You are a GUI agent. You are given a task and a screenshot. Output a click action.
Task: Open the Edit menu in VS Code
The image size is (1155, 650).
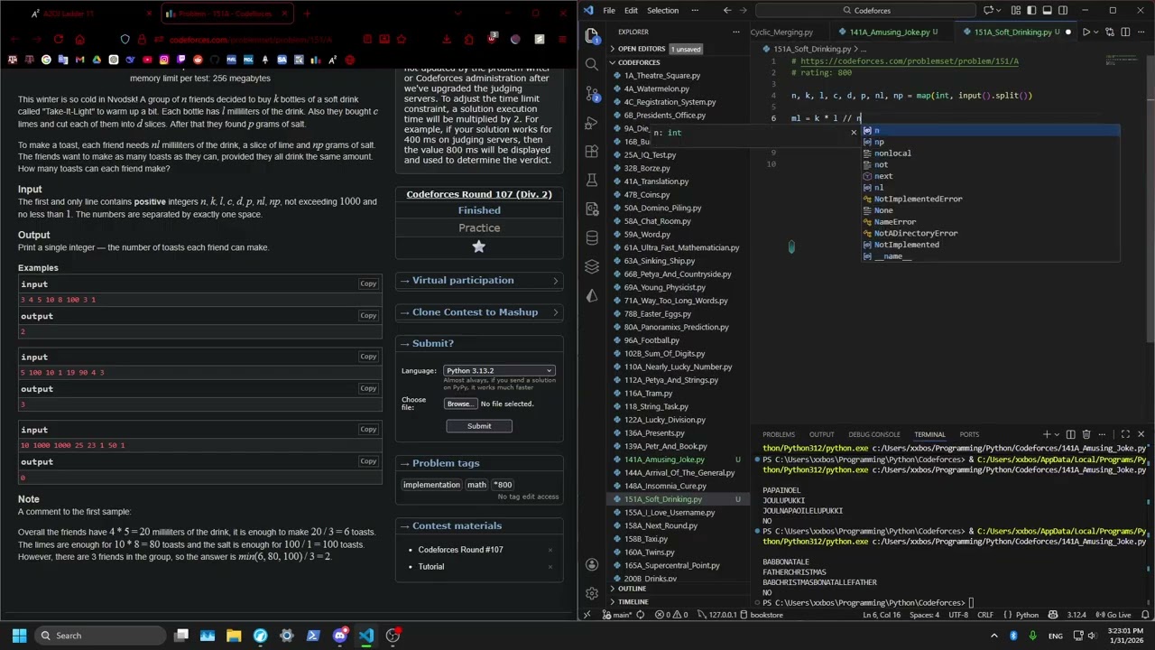[631, 10]
